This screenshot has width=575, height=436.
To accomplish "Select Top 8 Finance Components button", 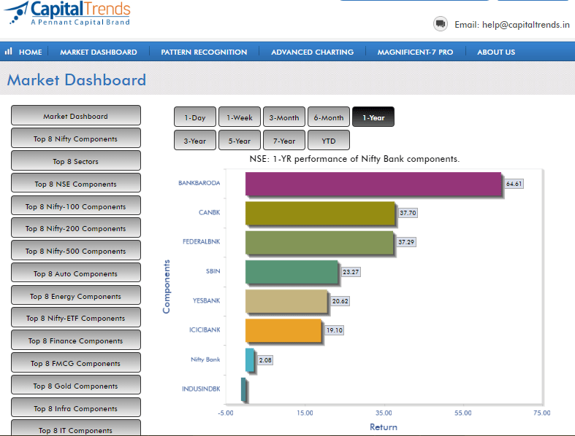I will click(76, 340).
